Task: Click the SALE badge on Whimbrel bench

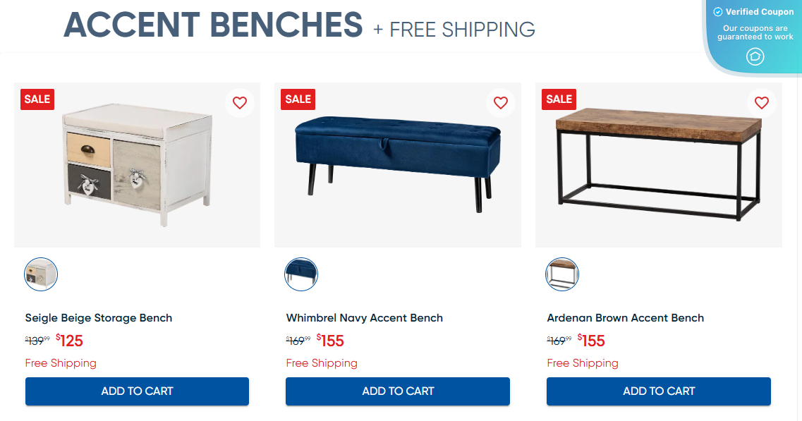Action: 298,99
